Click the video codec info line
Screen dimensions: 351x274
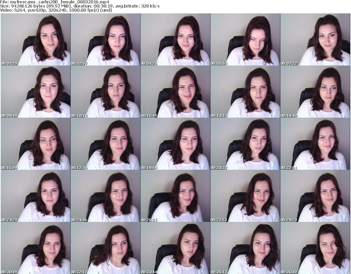[x=56, y=10]
